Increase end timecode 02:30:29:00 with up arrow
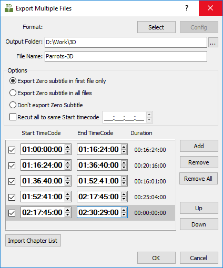The image size is (223, 268). pos(124,210)
